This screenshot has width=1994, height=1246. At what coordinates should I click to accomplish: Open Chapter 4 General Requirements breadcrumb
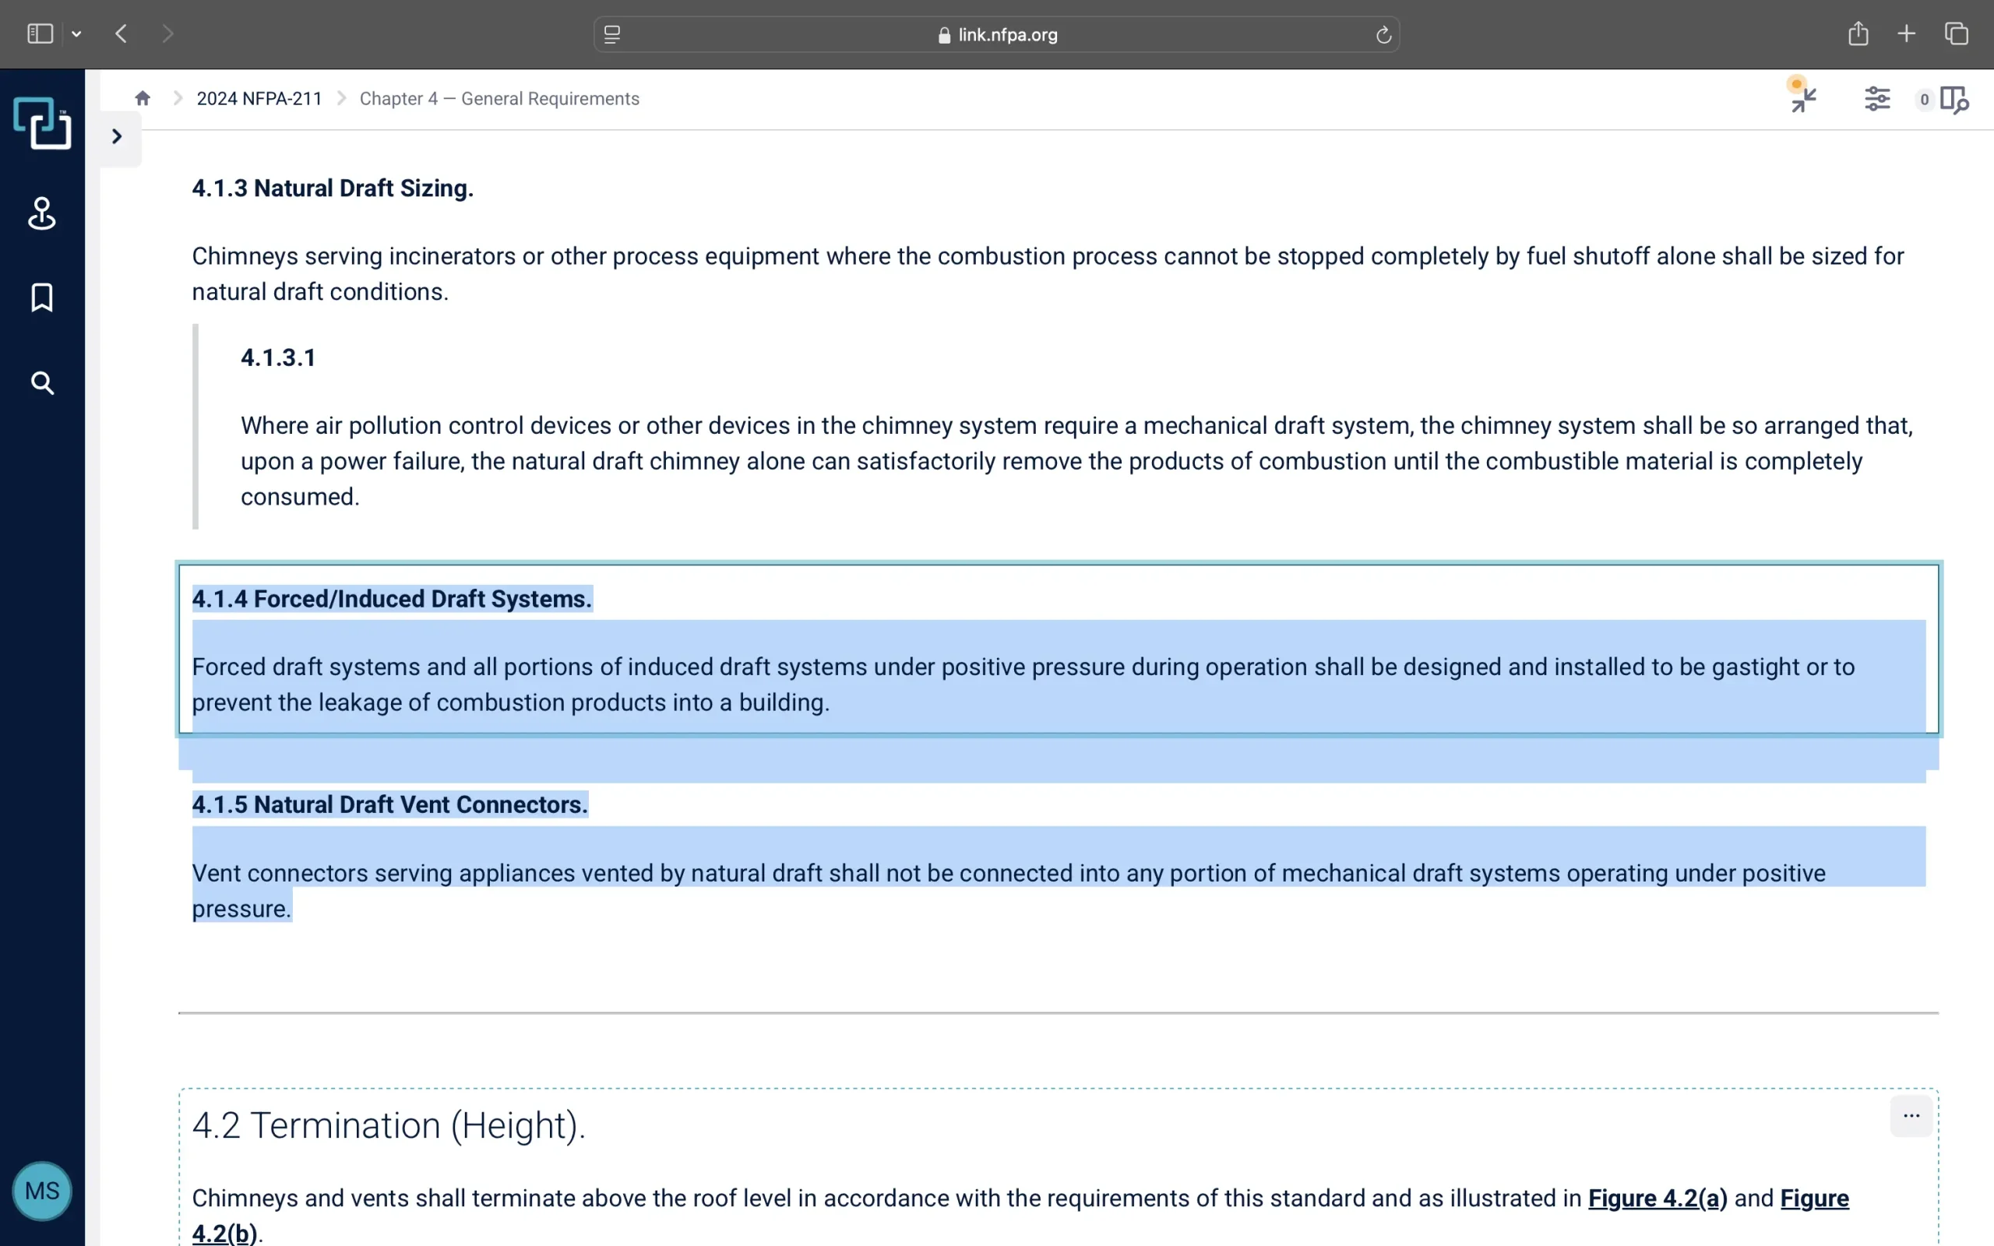[x=499, y=99]
